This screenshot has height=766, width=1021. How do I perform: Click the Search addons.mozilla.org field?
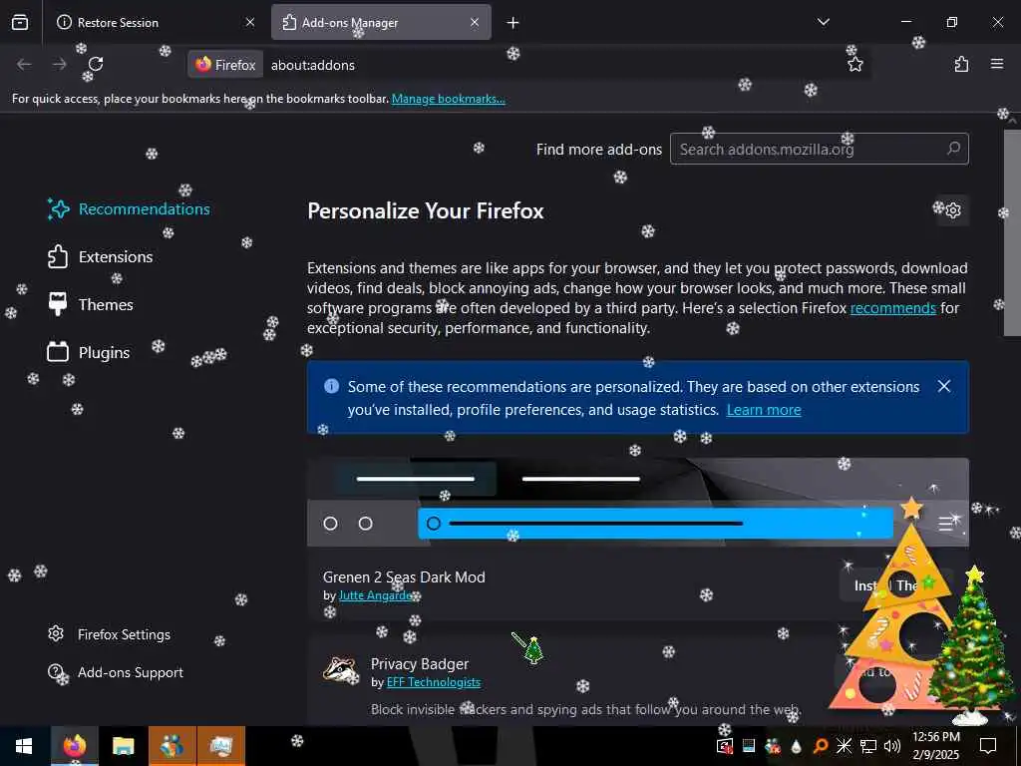pos(820,150)
